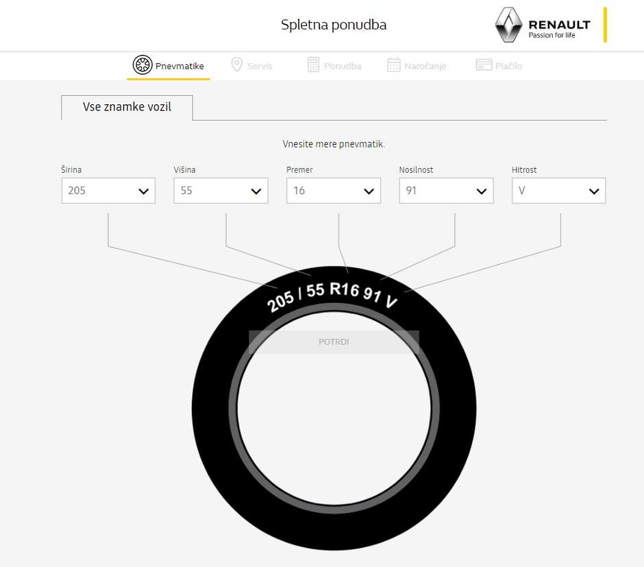The image size is (644, 567).
Task: Click the Plačilo credit card icon
Action: 484,65
